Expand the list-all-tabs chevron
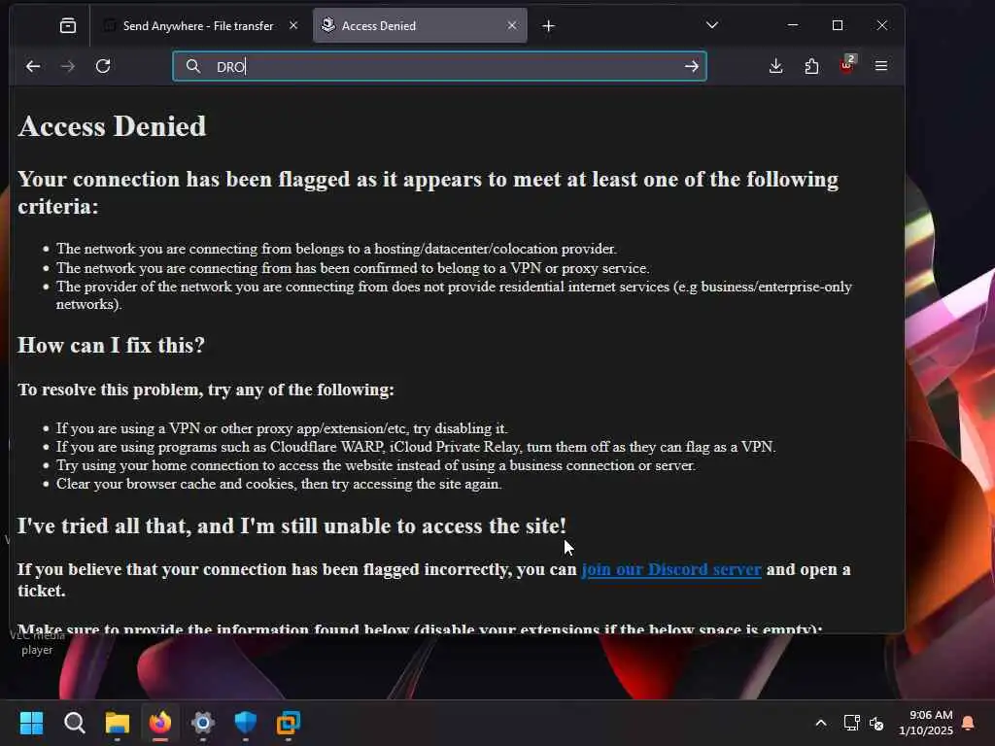The width and height of the screenshot is (995, 746). coord(712,25)
